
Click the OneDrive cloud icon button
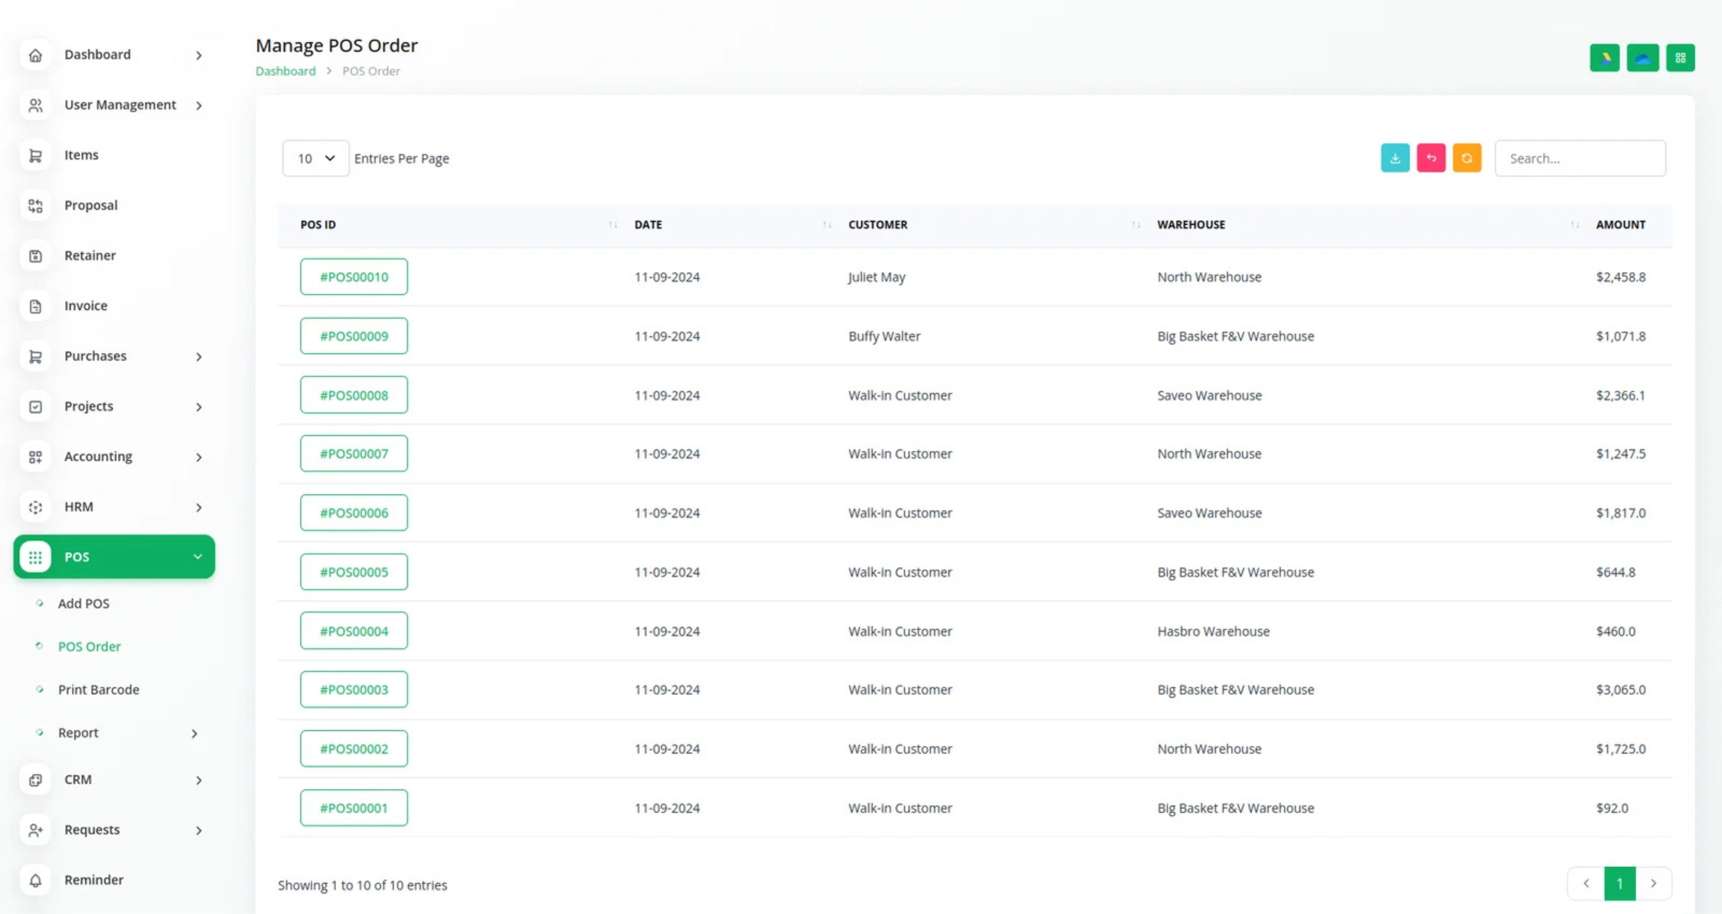pos(1642,58)
